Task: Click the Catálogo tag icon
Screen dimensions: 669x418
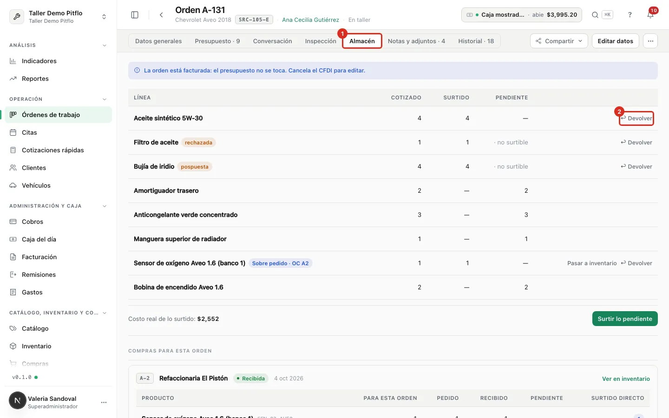Action: point(13,328)
